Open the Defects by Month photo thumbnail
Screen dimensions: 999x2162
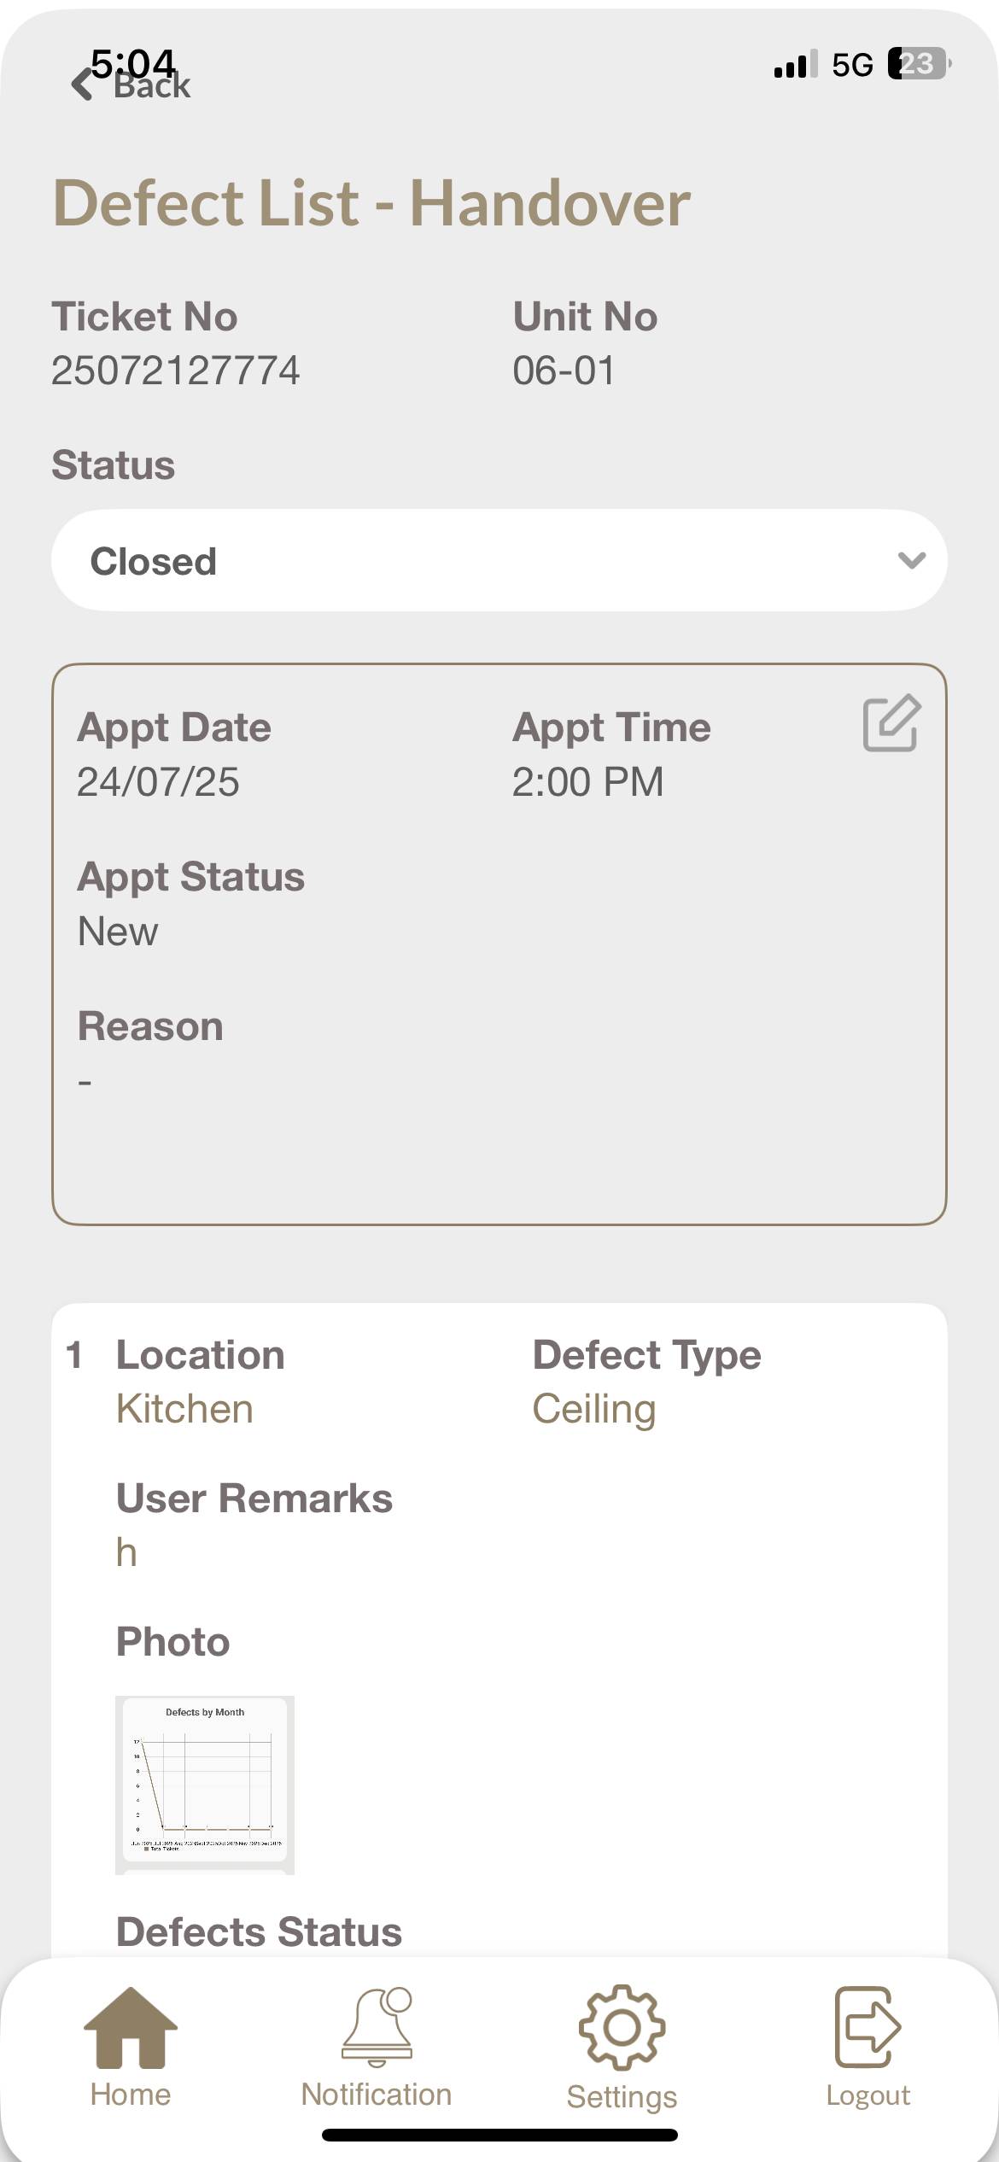coord(205,1784)
